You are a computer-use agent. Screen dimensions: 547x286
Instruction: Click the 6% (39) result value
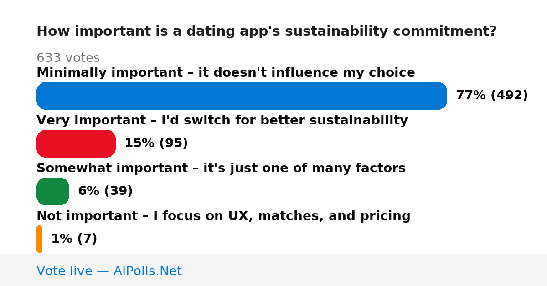click(105, 191)
